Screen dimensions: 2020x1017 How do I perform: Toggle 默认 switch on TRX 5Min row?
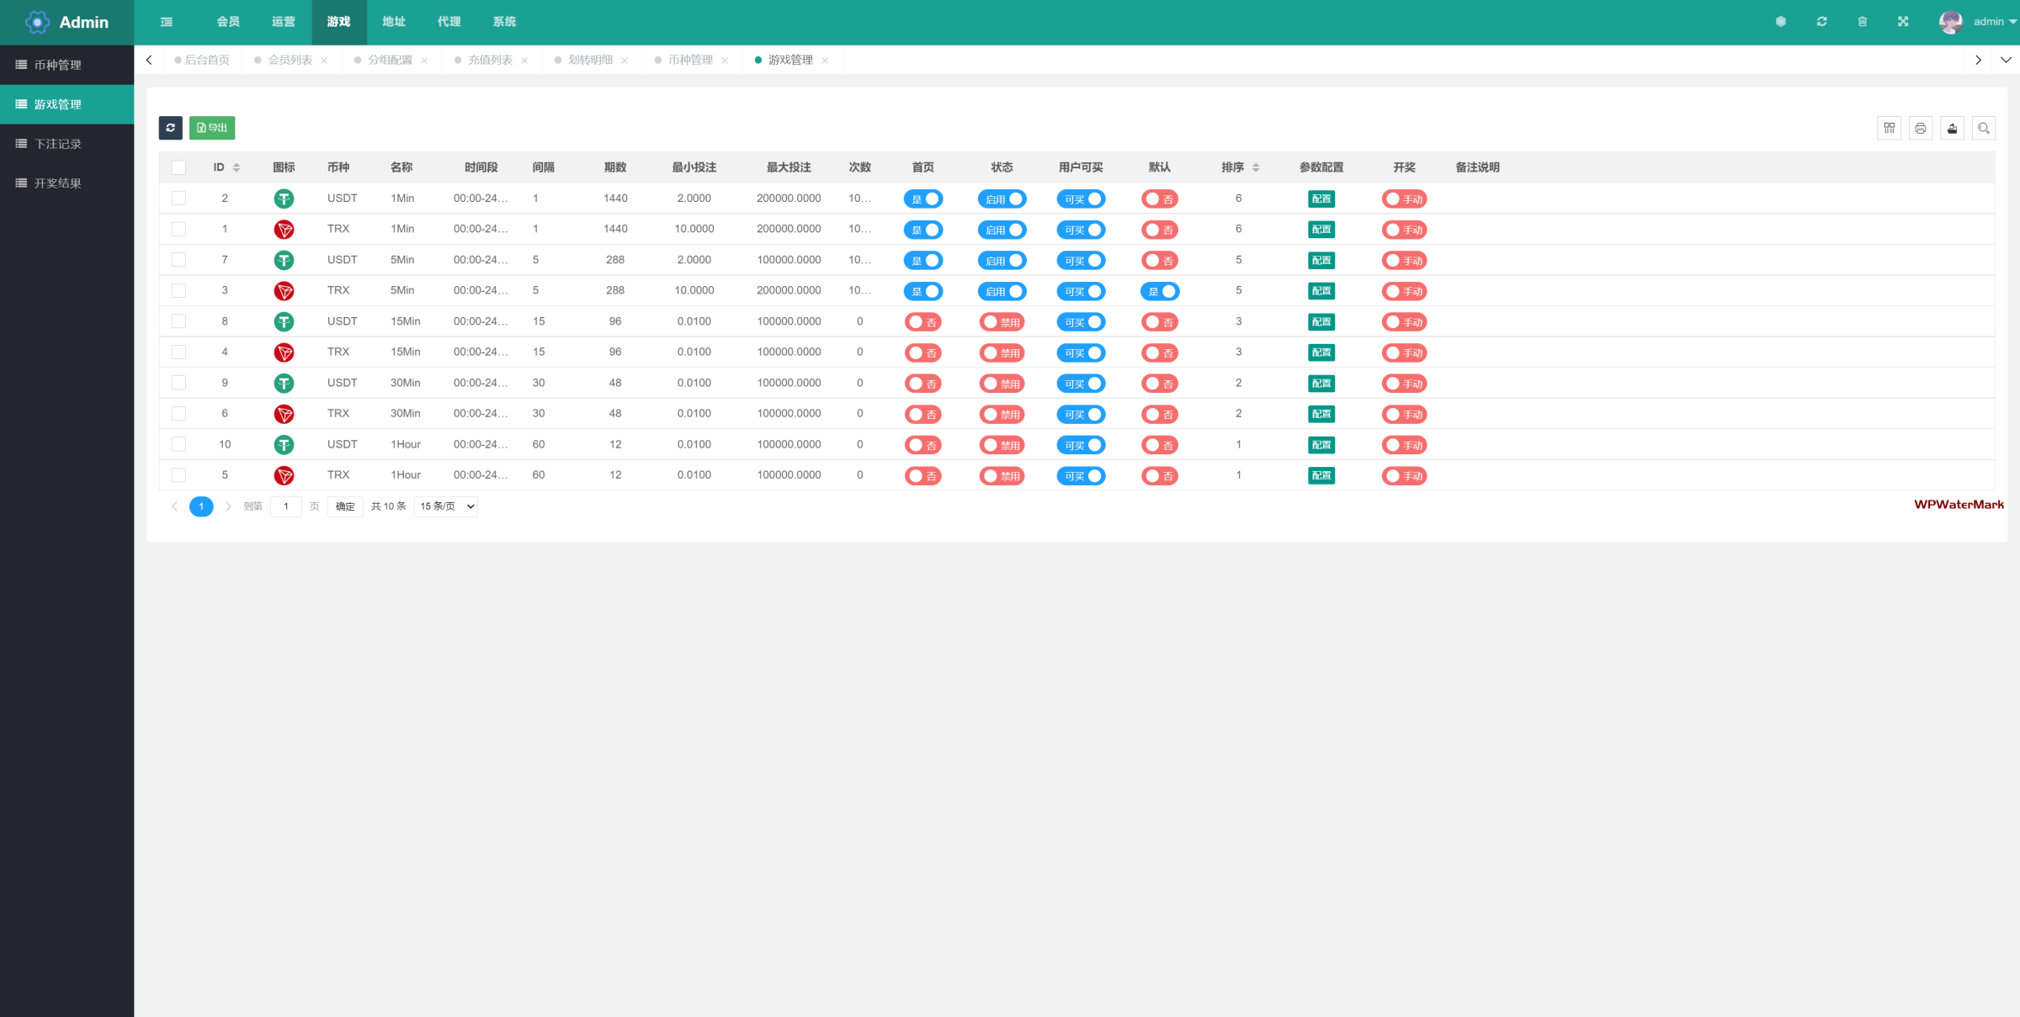click(x=1159, y=291)
